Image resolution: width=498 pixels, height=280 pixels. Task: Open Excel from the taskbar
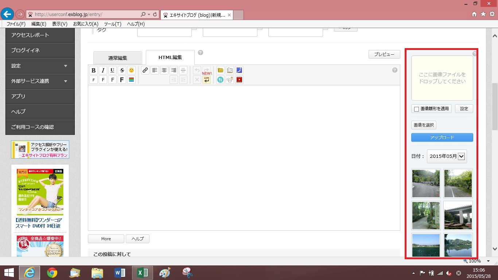coord(143,273)
